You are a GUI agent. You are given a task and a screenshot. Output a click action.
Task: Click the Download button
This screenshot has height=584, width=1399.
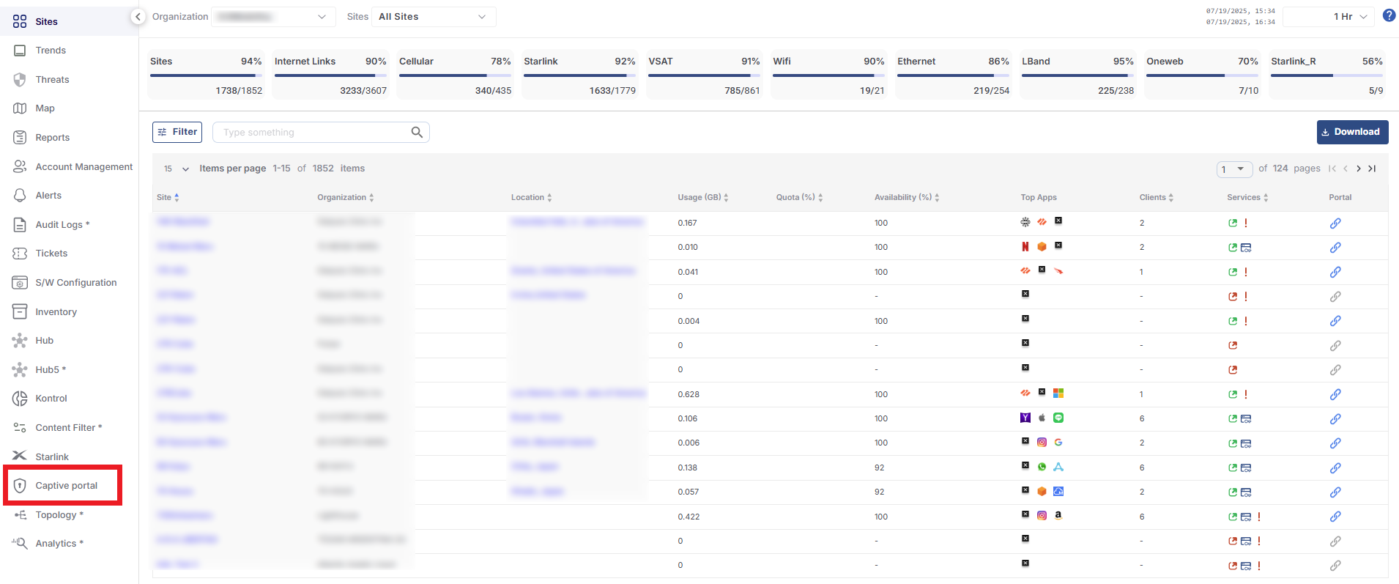(x=1352, y=132)
